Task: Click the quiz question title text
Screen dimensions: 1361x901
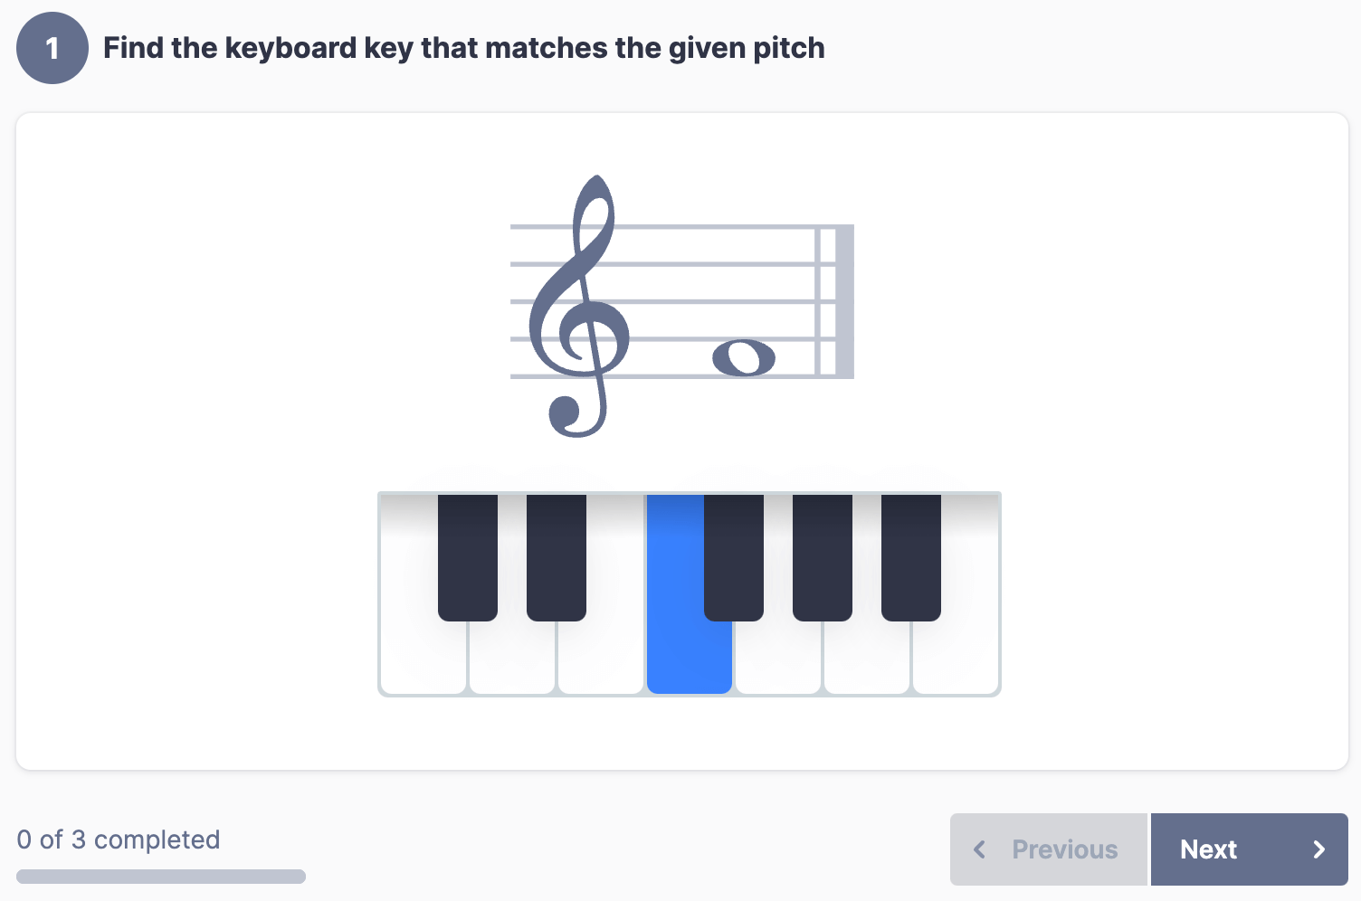Action: [x=465, y=48]
